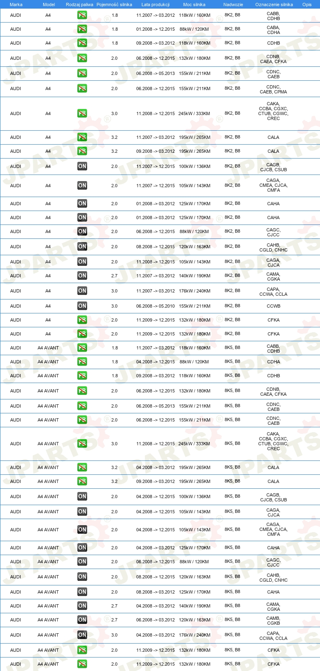The width and height of the screenshot is (320, 671).
Task: Click diesel icon in A4 CAGA, CMEA, CJCA, CMFA row
Action: point(82,186)
